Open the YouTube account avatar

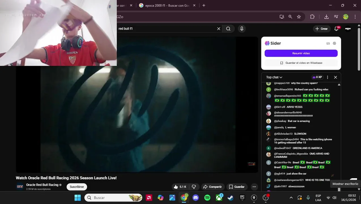click(348, 29)
